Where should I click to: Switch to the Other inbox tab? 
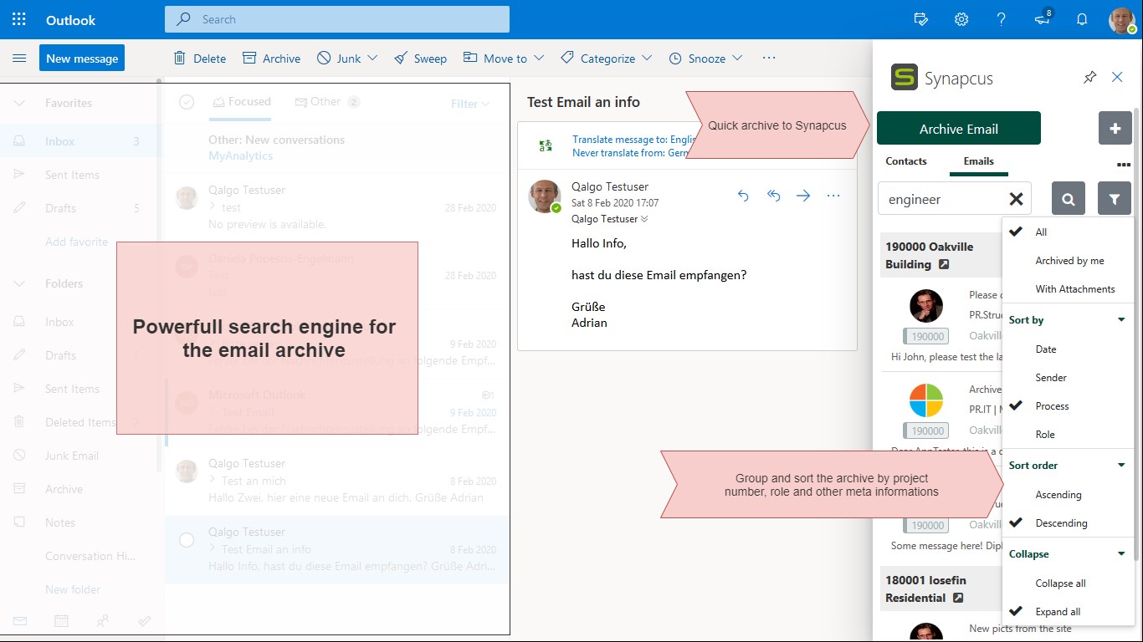click(x=327, y=102)
